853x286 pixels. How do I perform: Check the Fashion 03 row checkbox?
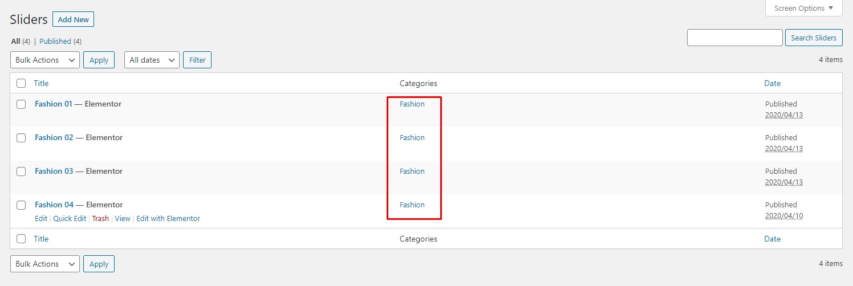click(x=21, y=171)
